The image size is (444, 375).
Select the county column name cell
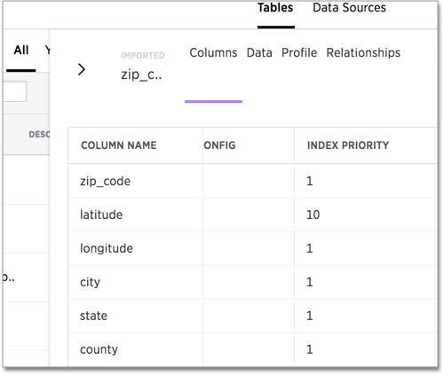(x=135, y=349)
